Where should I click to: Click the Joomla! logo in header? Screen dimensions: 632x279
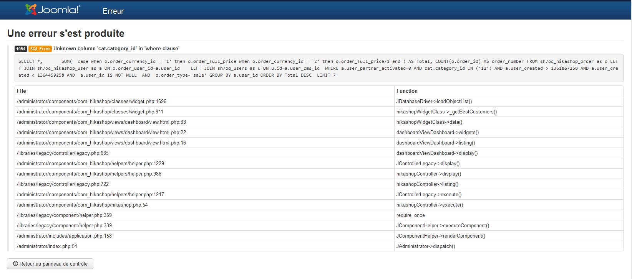[x=53, y=10]
